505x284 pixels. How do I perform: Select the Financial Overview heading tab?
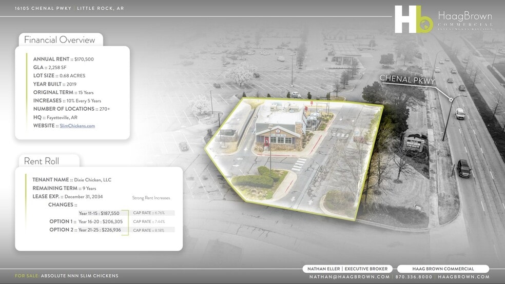tap(60, 40)
